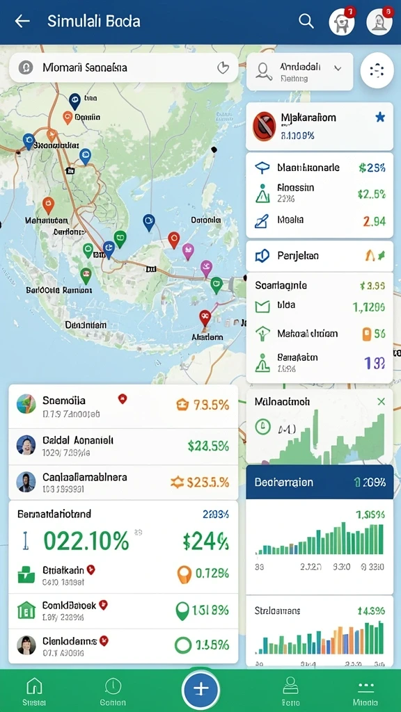Click the Penjeken megaphone icon
This screenshot has width=401, height=712.
point(262,256)
